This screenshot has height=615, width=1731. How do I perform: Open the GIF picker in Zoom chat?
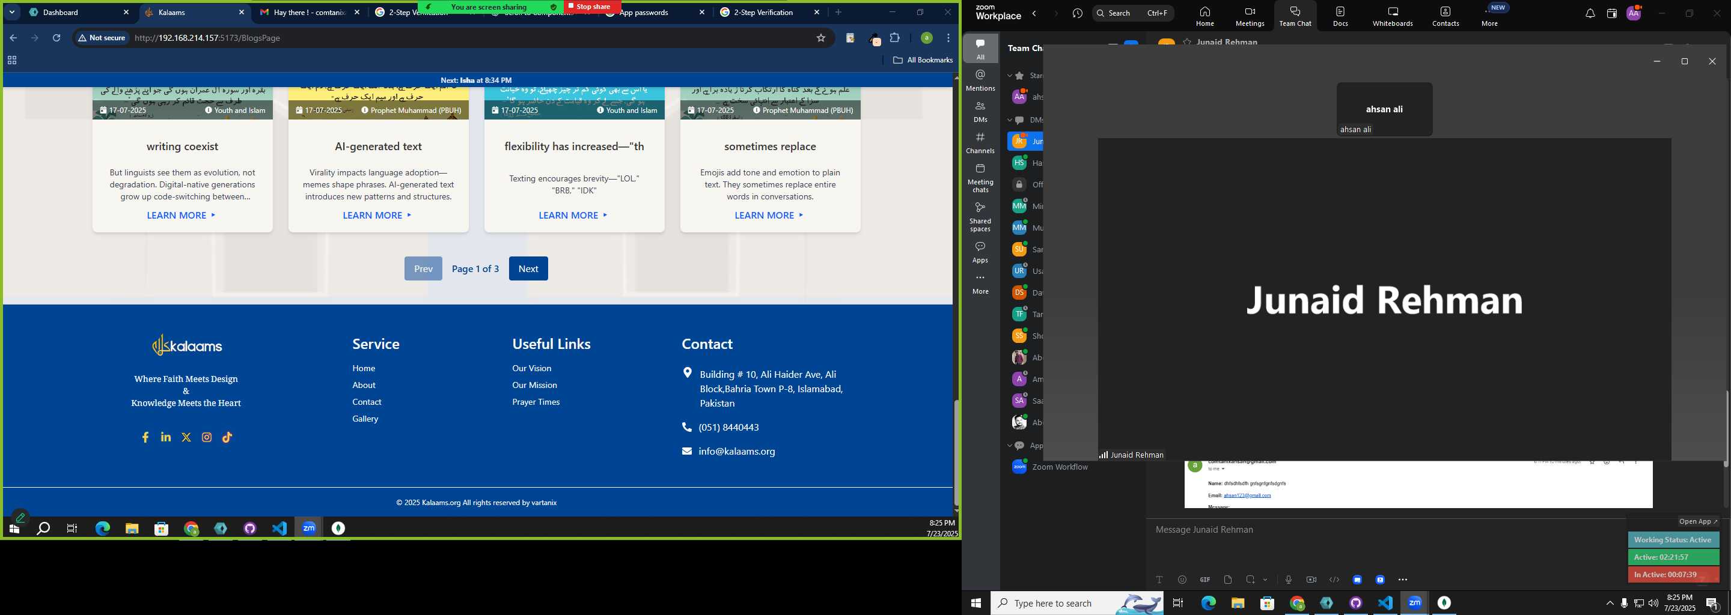pyautogui.click(x=1205, y=580)
